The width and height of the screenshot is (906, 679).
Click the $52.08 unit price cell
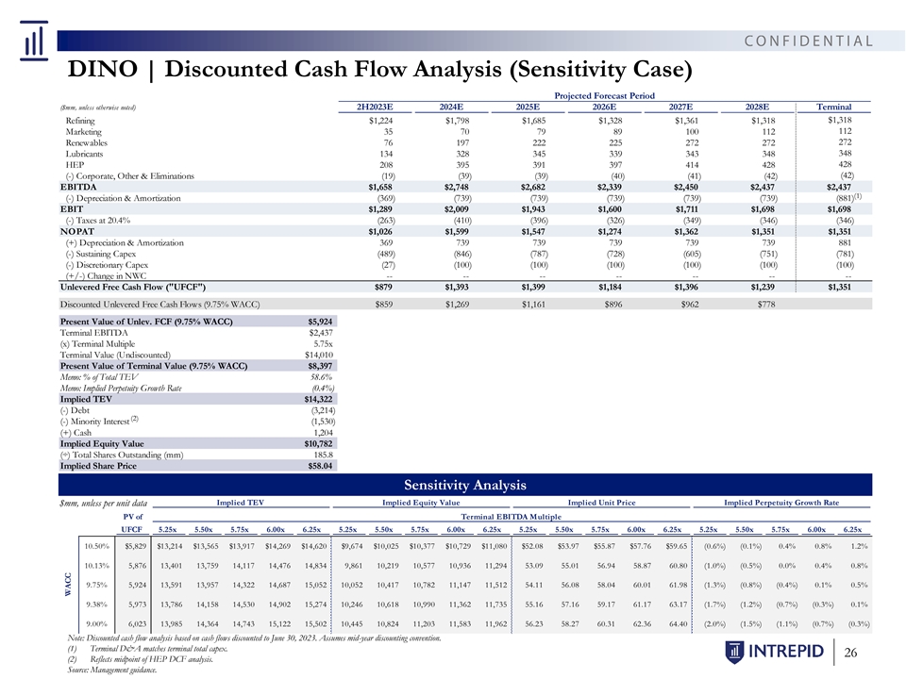tap(532, 546)
